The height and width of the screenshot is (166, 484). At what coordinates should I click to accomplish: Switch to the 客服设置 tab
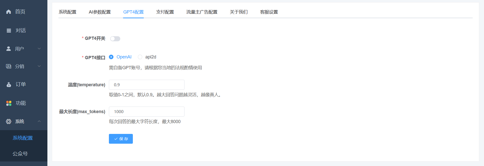(269, 12)
